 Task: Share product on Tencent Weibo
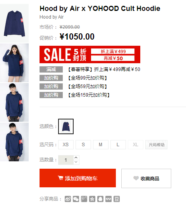pyautogui.click(x=84, y=199)
